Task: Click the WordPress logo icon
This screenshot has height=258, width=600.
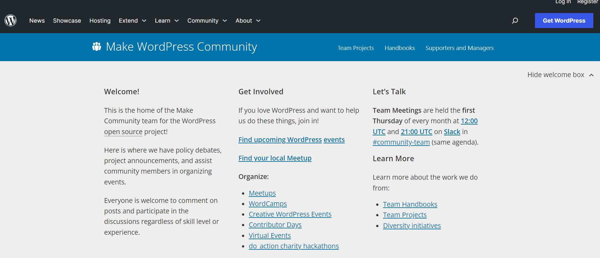Action: tap(11, 20)
